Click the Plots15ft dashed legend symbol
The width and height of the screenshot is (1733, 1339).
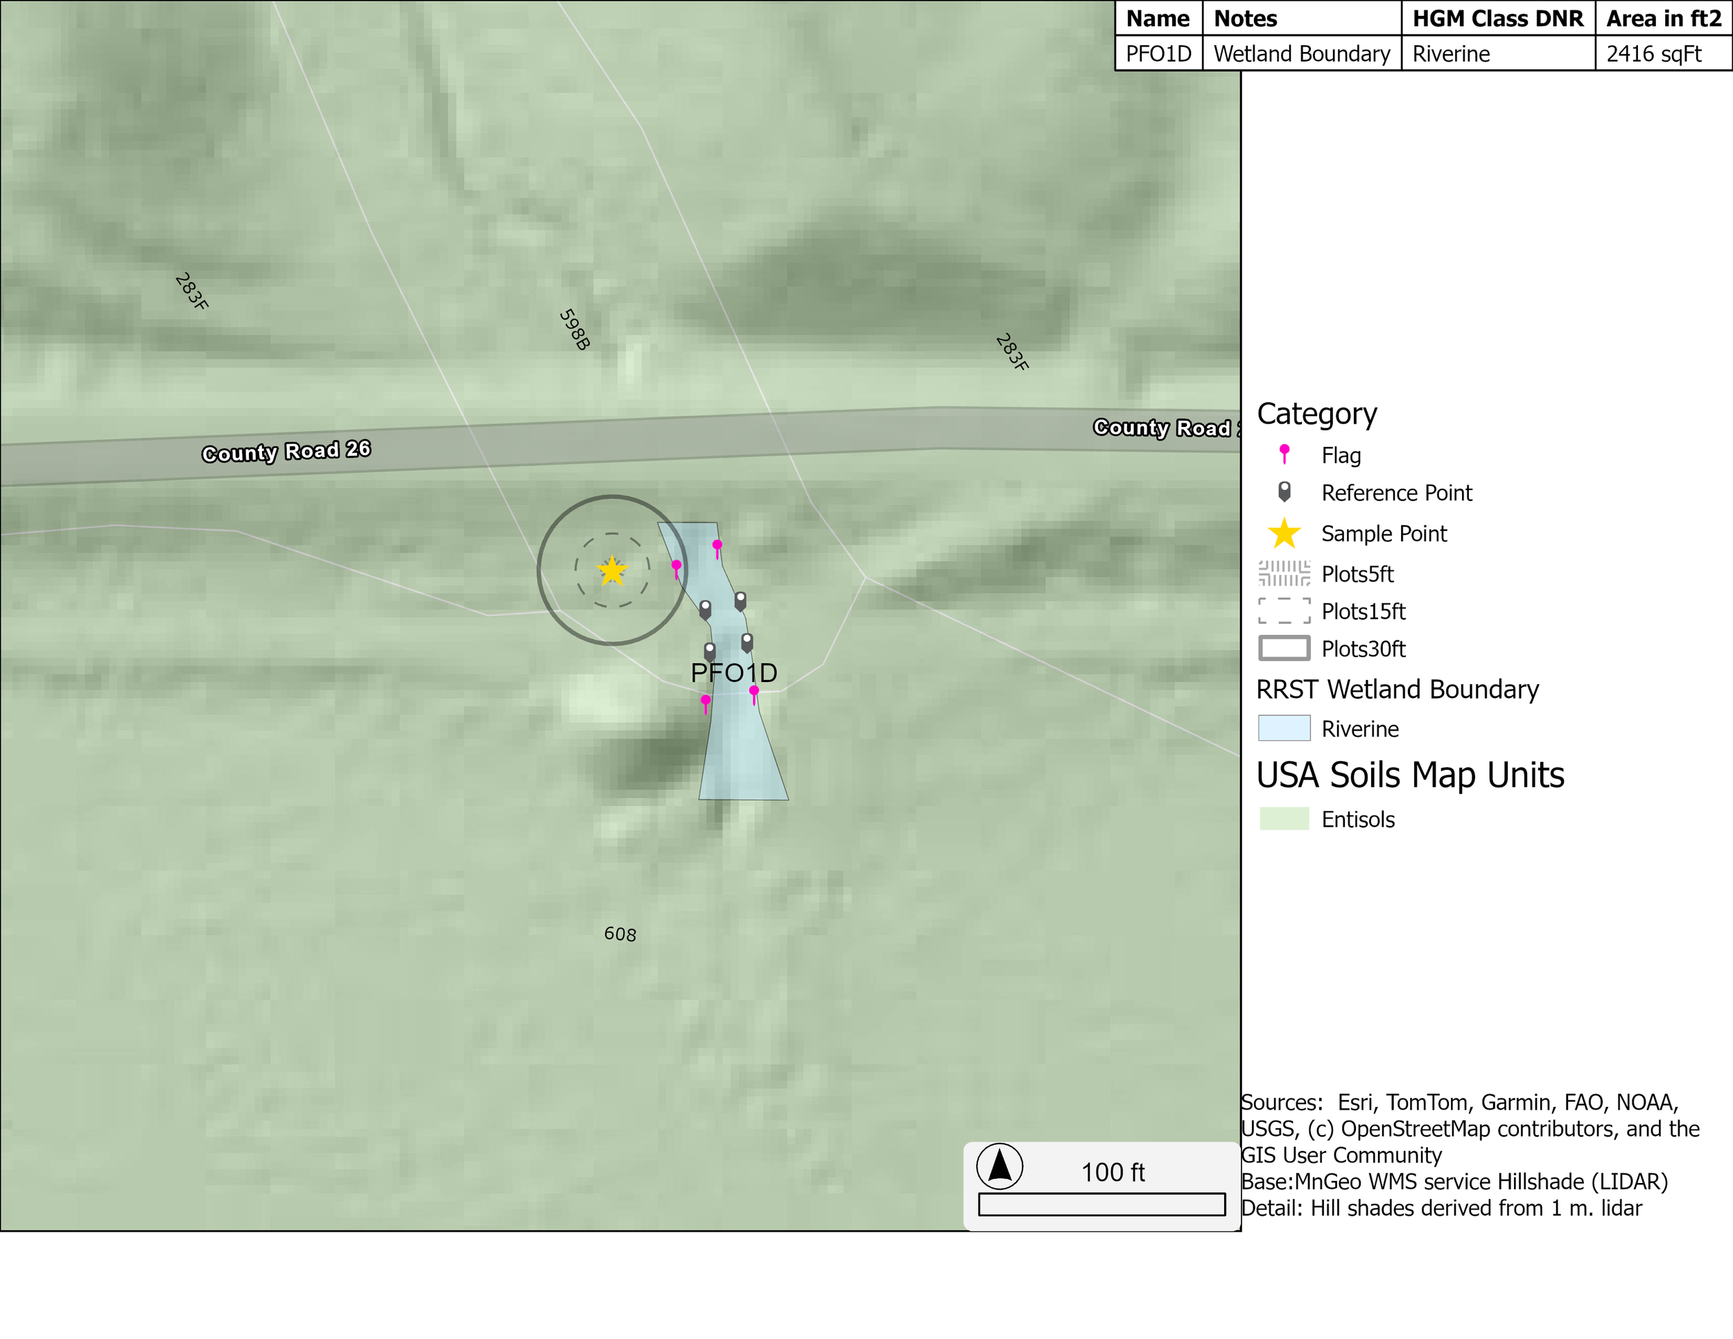point(1284,611)
